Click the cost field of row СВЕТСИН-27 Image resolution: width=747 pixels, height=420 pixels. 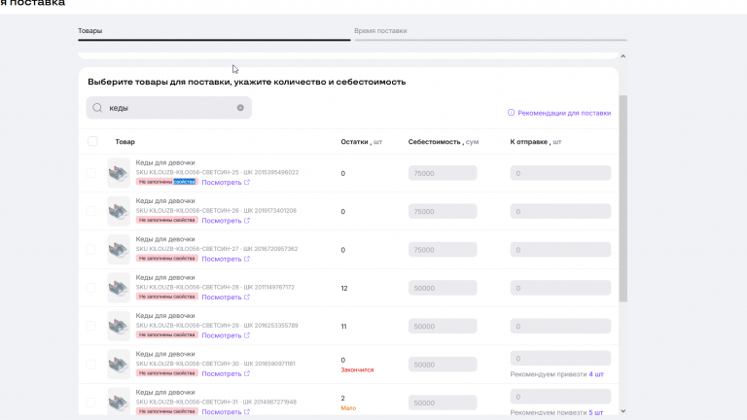(443, 250)
